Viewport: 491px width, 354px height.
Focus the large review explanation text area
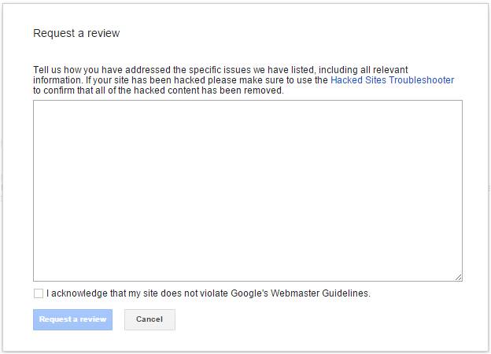(247, 190)
